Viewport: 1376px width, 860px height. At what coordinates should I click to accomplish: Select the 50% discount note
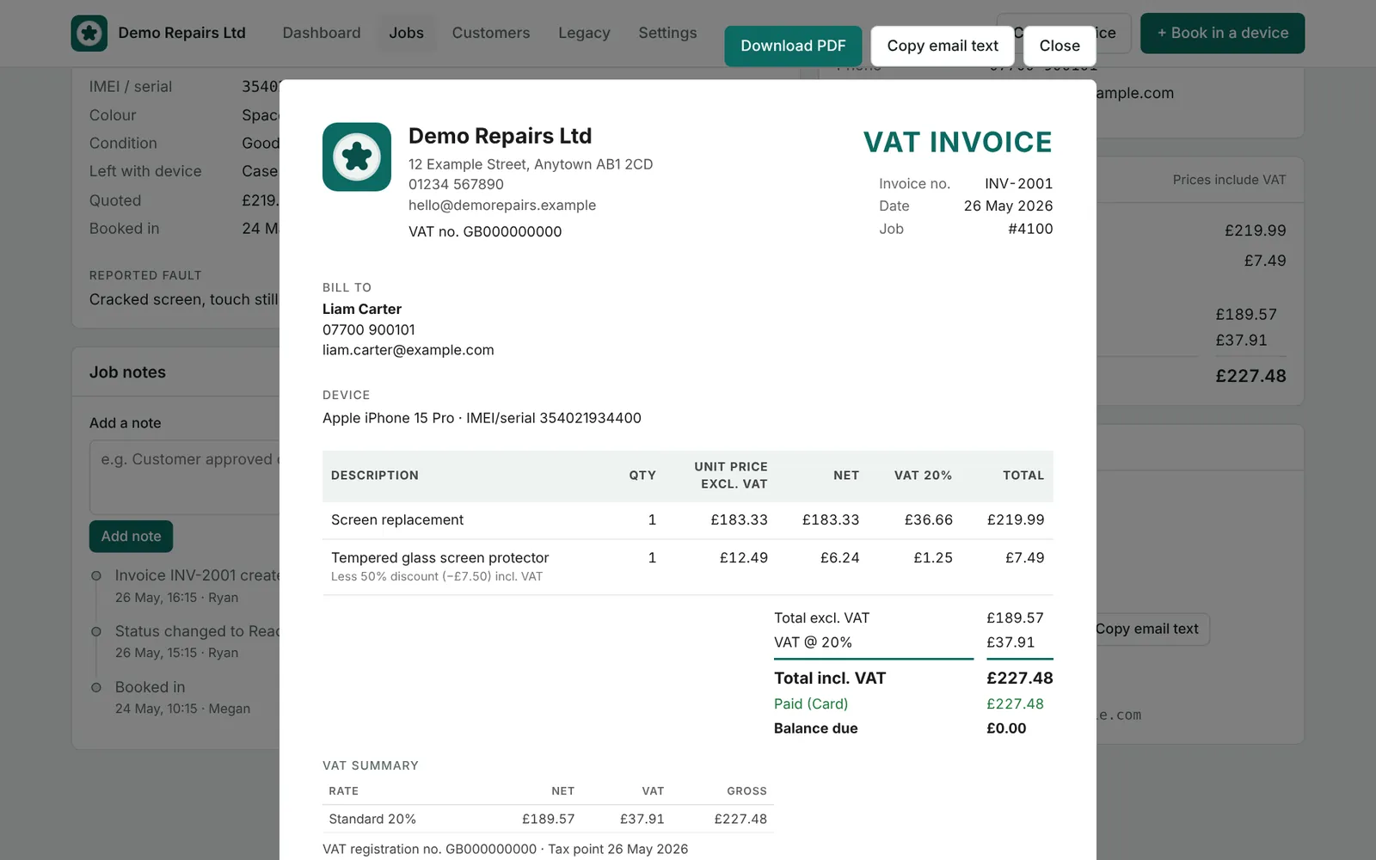pos(437,576)
